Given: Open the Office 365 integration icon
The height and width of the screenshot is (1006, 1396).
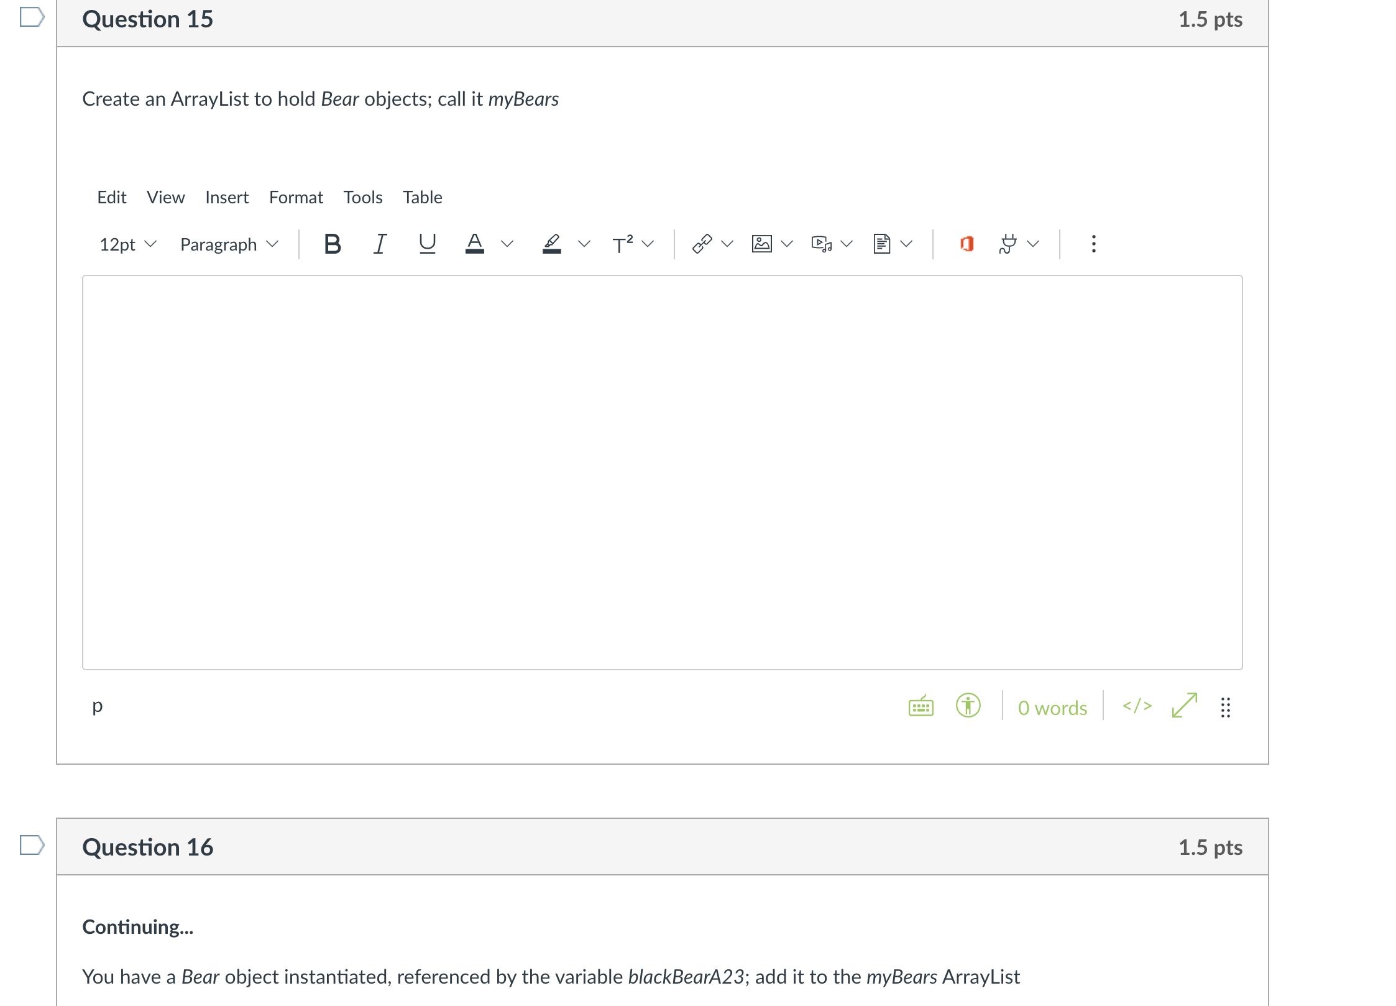Looking at the screenshot, I should [x=967, y=244].
